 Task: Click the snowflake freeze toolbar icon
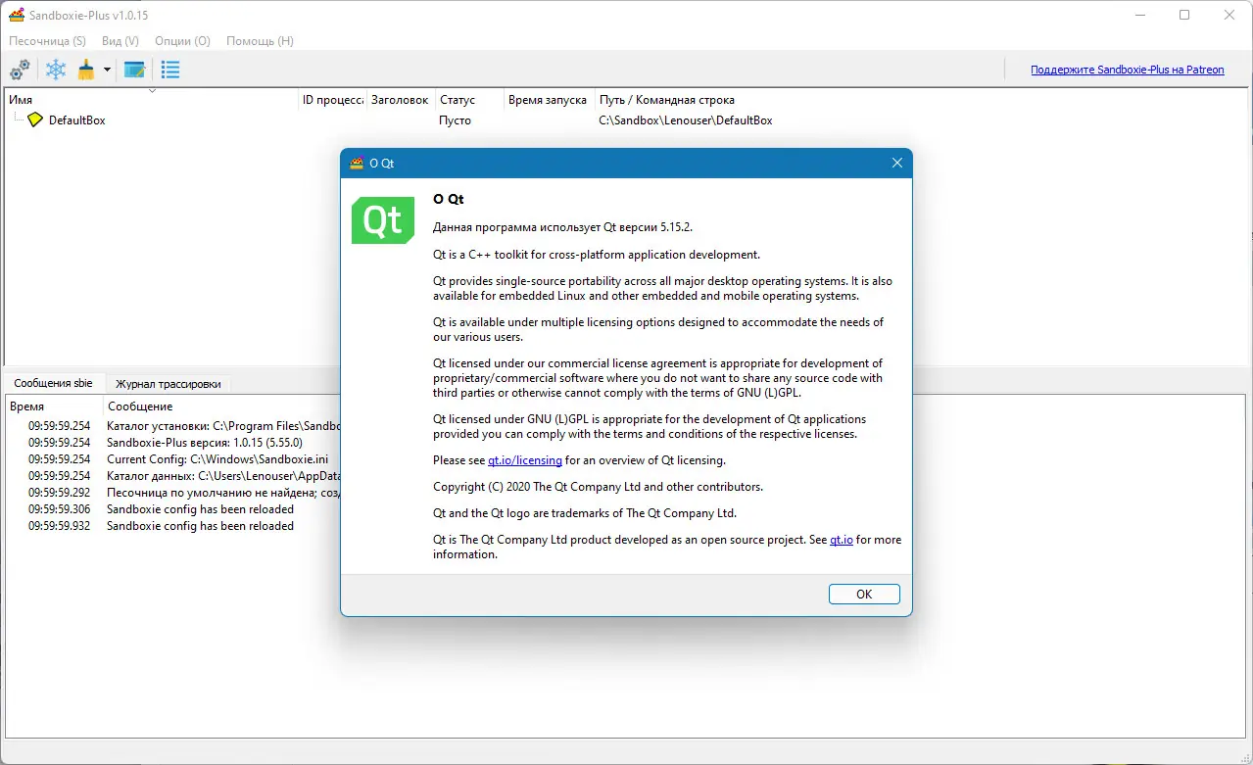[57, 70]
